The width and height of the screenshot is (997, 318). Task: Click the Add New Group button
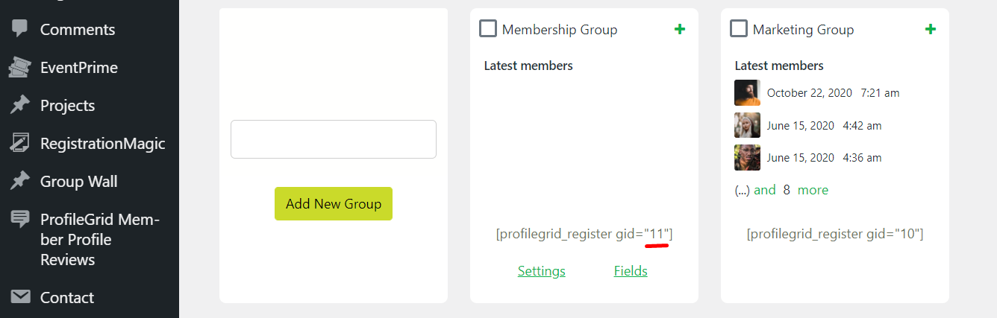[x=334, y=203]
